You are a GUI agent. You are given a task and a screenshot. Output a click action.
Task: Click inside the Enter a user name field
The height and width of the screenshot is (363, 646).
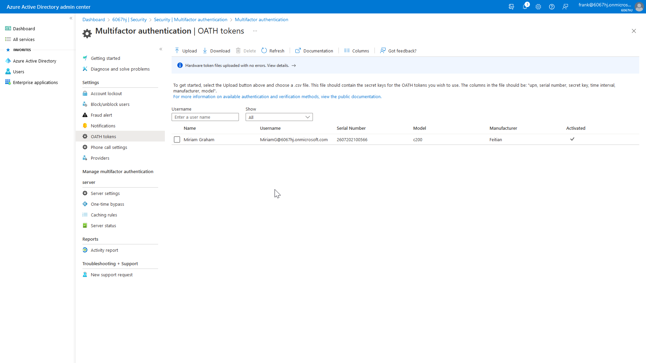pyautogui.click(x=205, y=117)
